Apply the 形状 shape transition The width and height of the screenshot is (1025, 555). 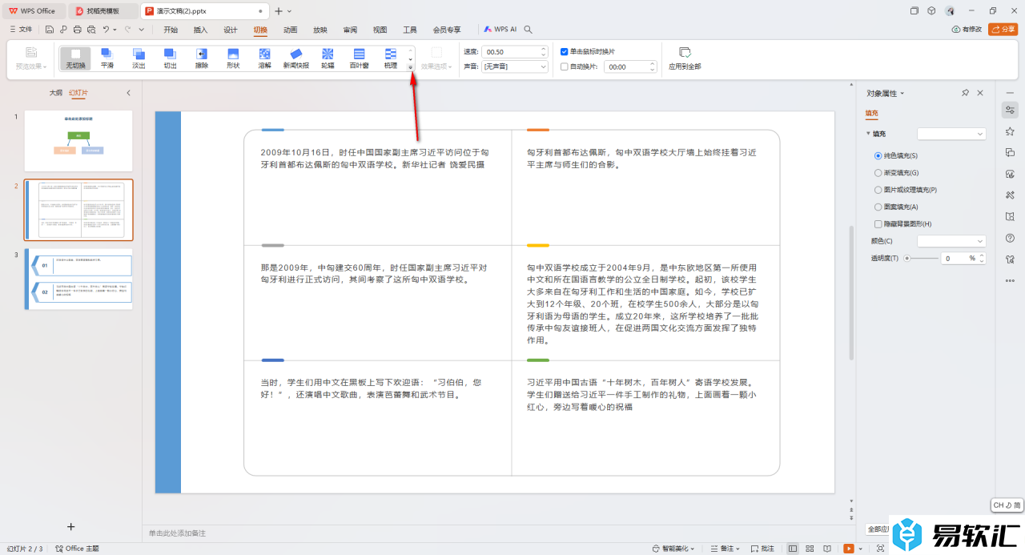[x=233, y=58]
